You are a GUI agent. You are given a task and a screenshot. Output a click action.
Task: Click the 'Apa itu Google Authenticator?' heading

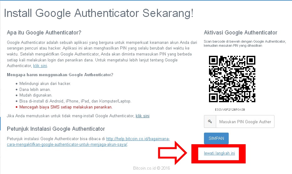(44, 33)
